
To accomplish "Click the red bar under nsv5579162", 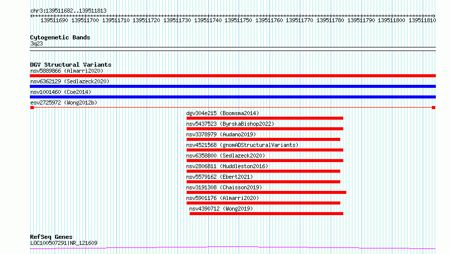I will [x=263, y=182].
